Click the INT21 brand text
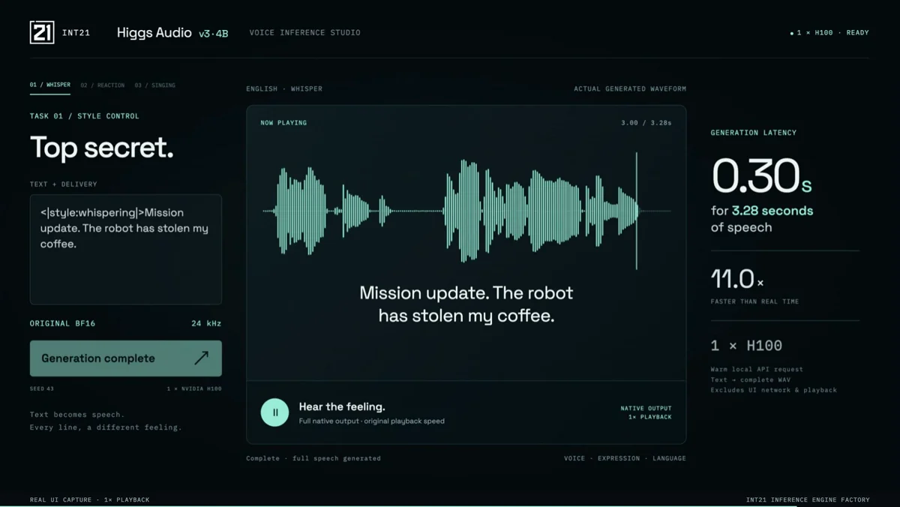This screenshot has width=900, height=507. (76, 33)
